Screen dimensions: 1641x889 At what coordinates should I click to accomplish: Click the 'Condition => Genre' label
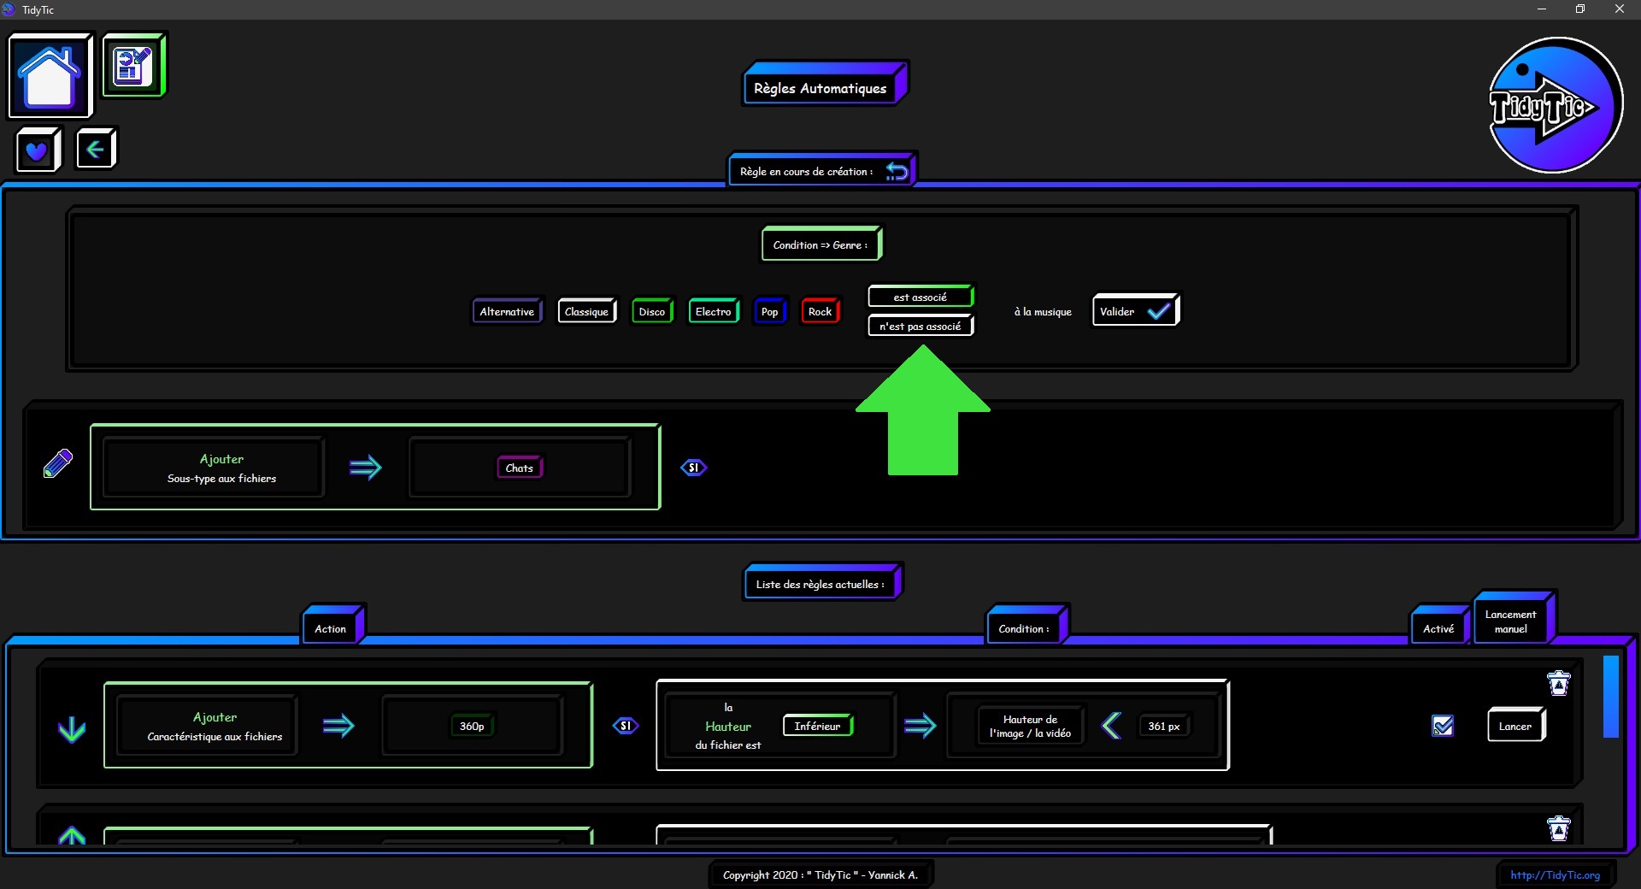(x=820, y=244)
